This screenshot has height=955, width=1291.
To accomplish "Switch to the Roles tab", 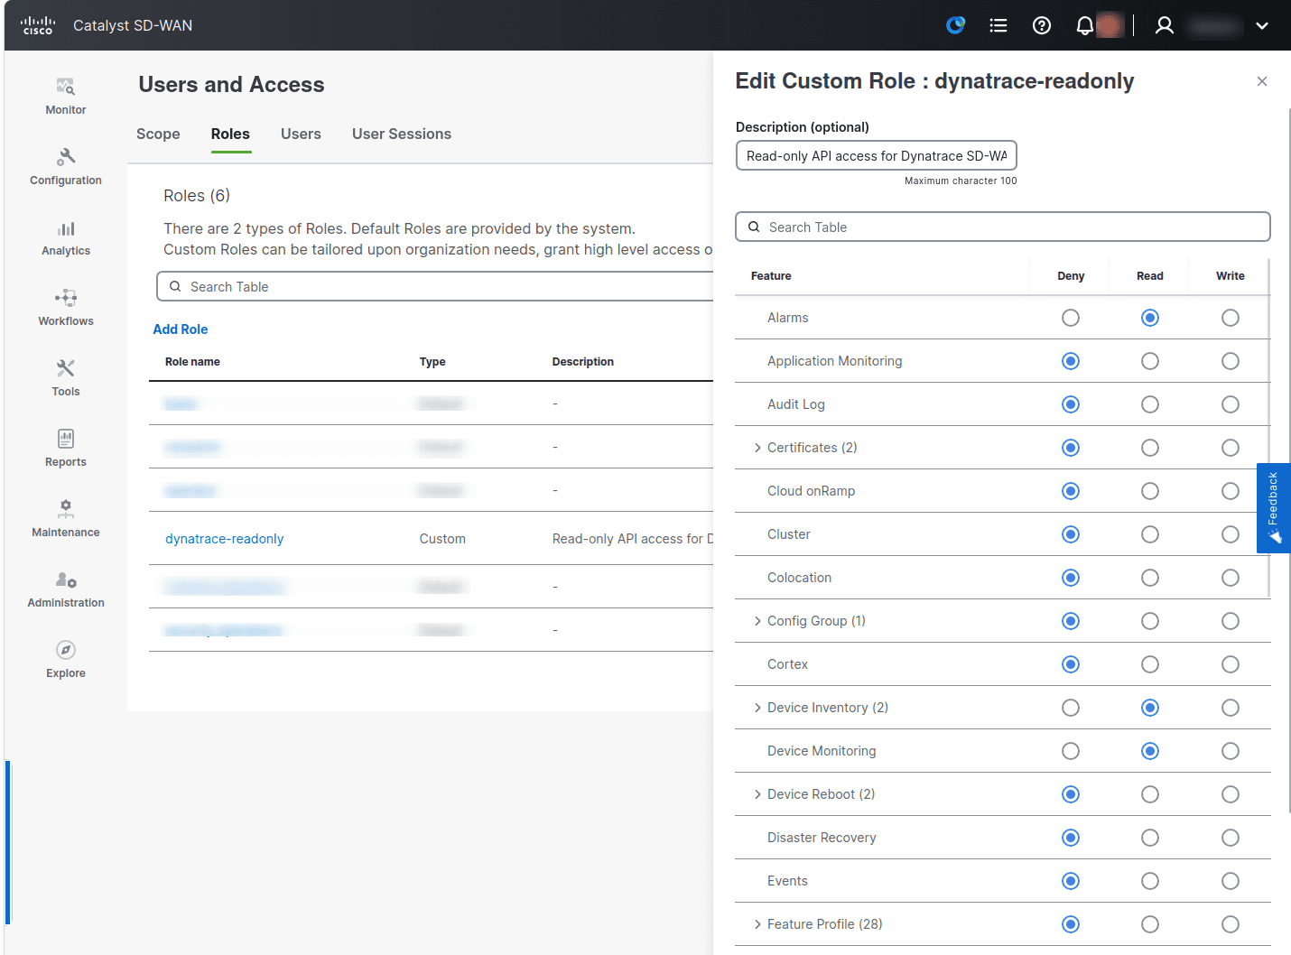I will coord(230,134).
